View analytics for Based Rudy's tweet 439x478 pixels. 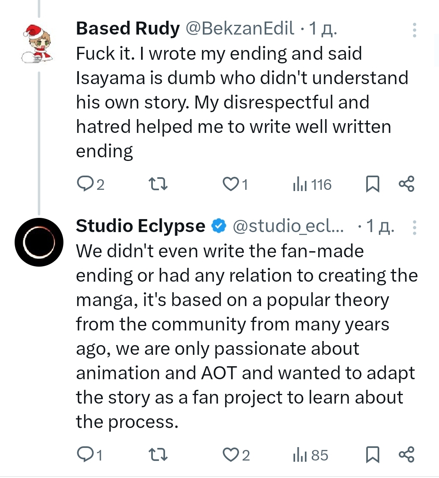click(299, 185)
